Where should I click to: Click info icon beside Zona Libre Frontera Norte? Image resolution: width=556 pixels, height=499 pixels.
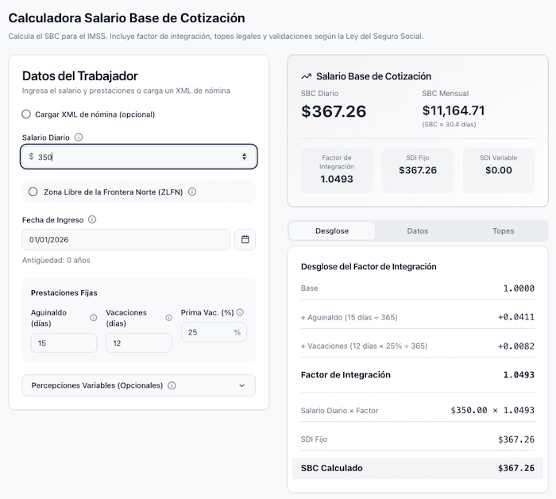pos(192,191)
